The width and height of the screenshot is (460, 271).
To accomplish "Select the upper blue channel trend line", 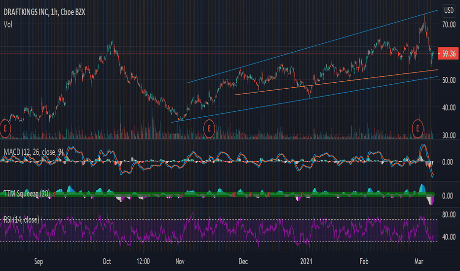I will pos(312,47).
